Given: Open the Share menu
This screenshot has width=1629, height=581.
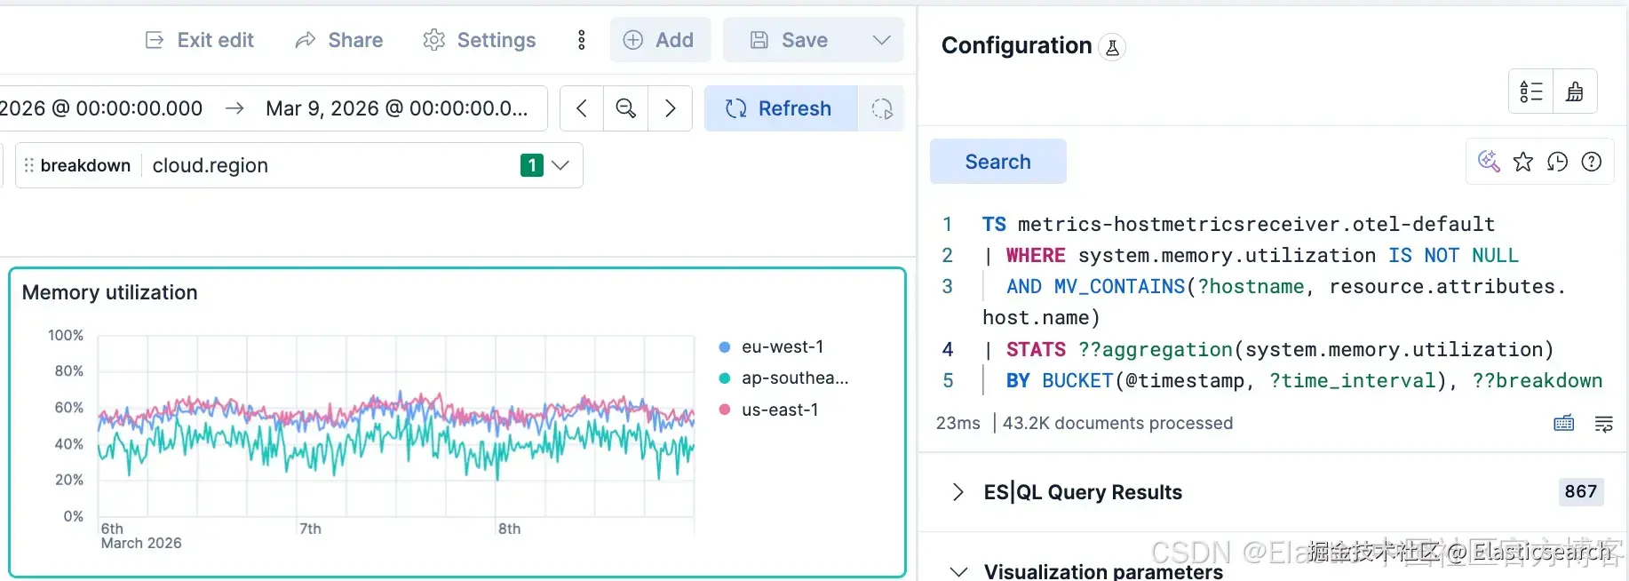Looking at the screenshot, I should [x=339, y=40].
